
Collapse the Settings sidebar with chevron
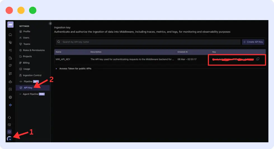click(50, 23)
